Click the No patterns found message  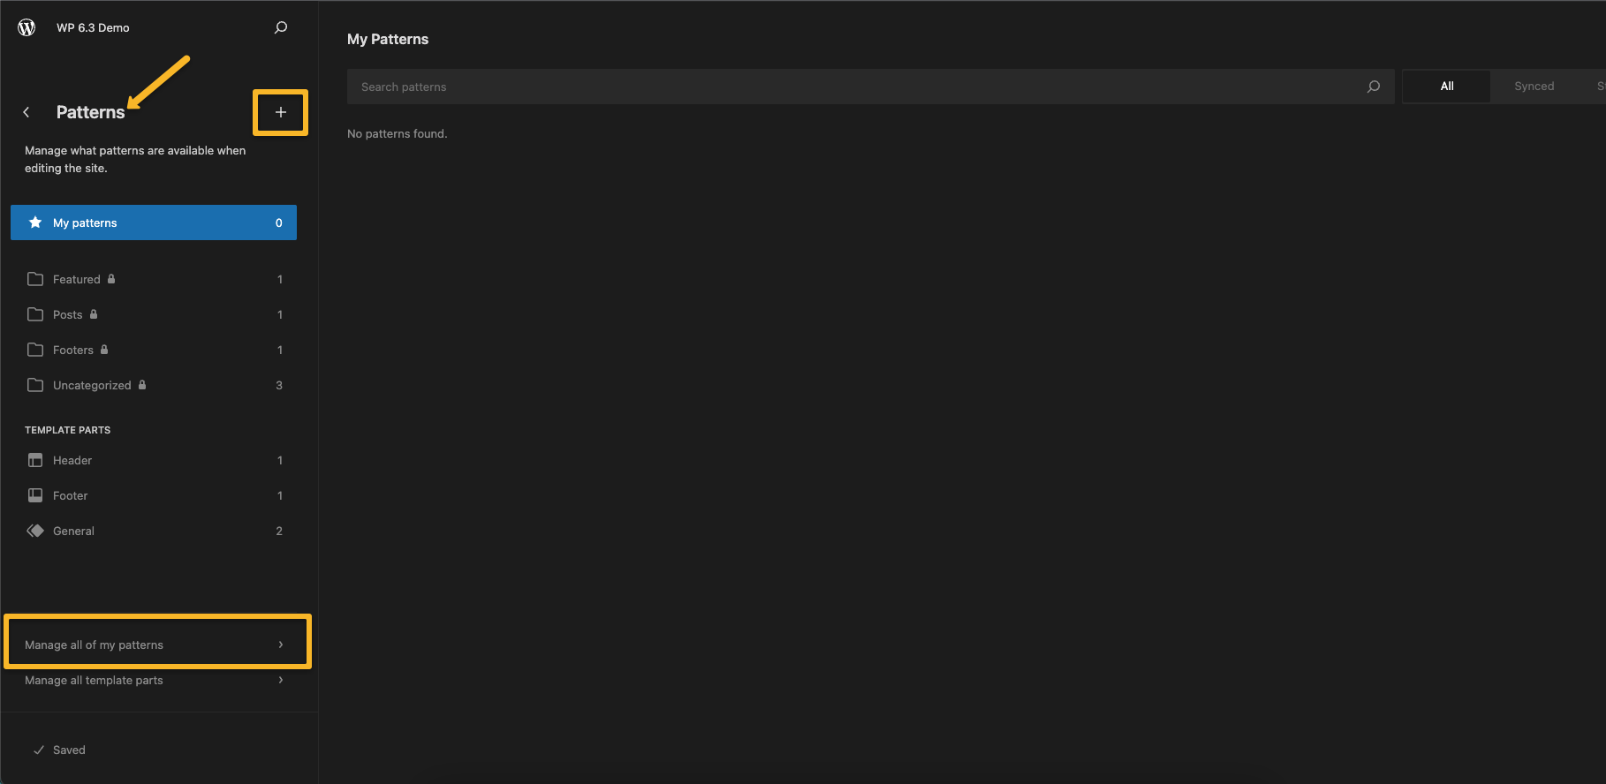tap(398, 133)
